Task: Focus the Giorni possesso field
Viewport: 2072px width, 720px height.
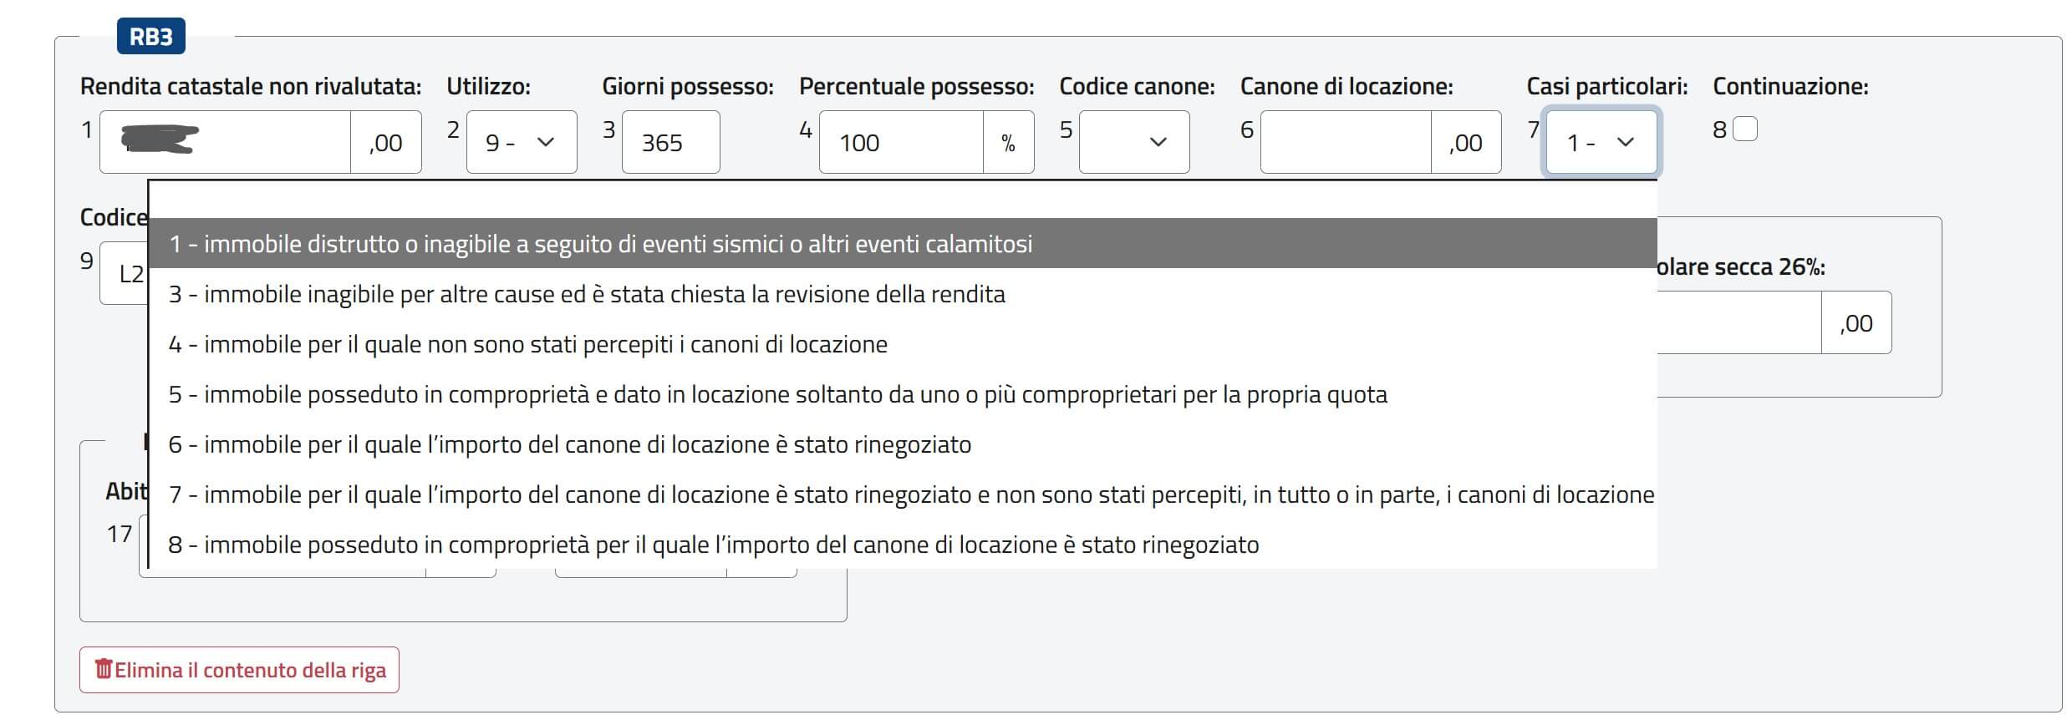Action: pyautogui.click(x=670, y=143)
